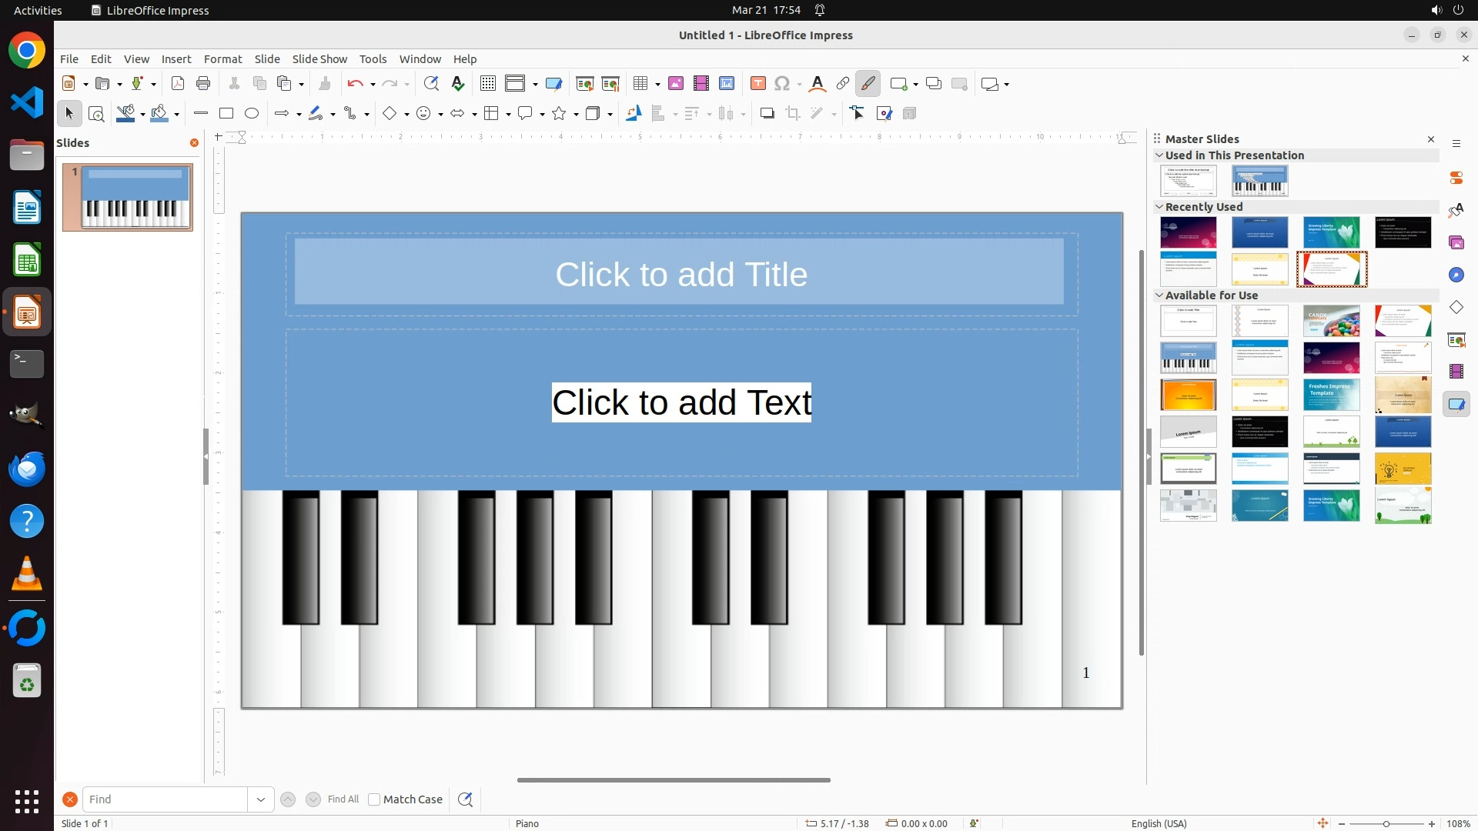
Task: Click the Toggle Shadow icon
Action: (767, 114)
